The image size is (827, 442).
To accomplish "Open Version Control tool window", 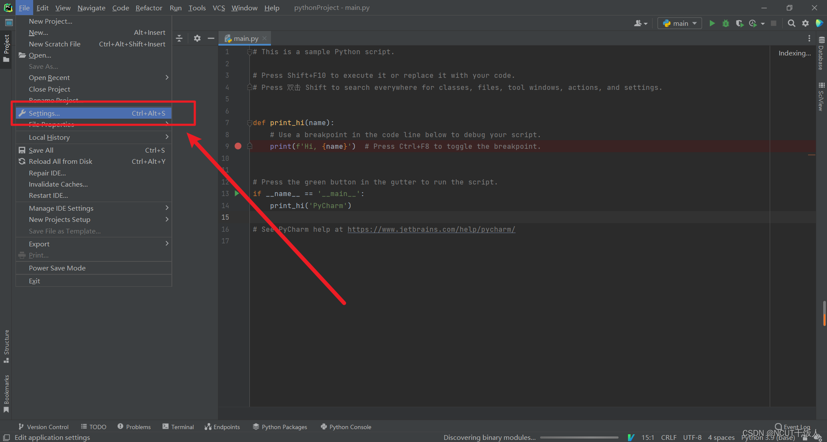I will point(44,427).
